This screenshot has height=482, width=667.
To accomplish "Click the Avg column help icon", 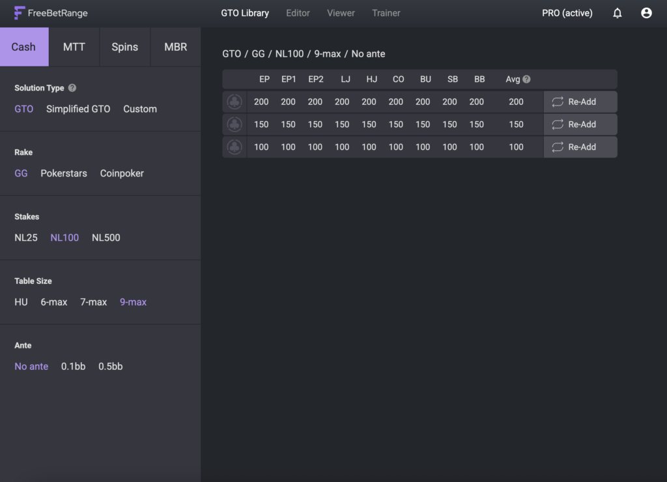I will (x=527, y=79).
